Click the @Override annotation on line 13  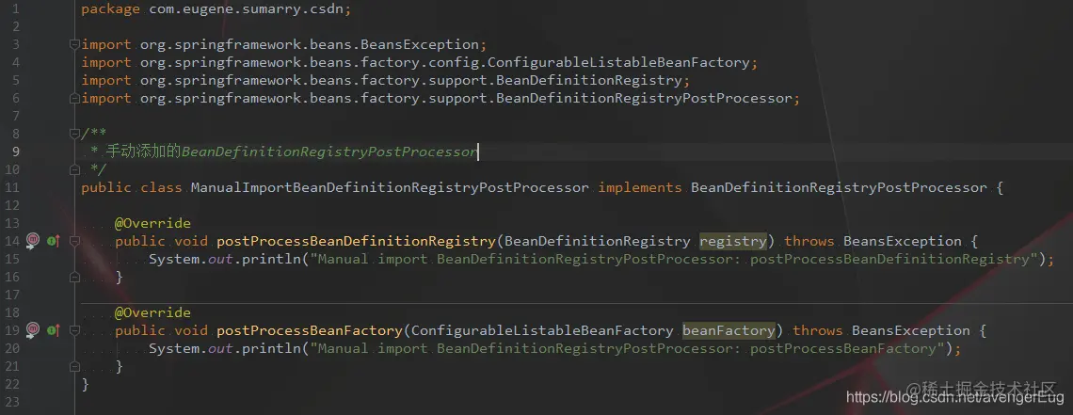pyautogui.click(x=152, y=223)
